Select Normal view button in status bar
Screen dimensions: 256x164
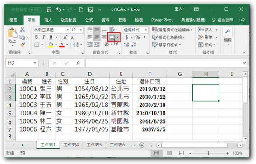(156, 153)
